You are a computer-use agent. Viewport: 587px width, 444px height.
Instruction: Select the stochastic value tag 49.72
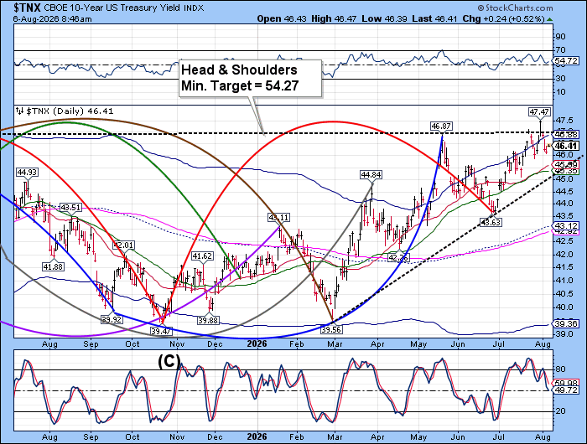click(x=566, y=390)
